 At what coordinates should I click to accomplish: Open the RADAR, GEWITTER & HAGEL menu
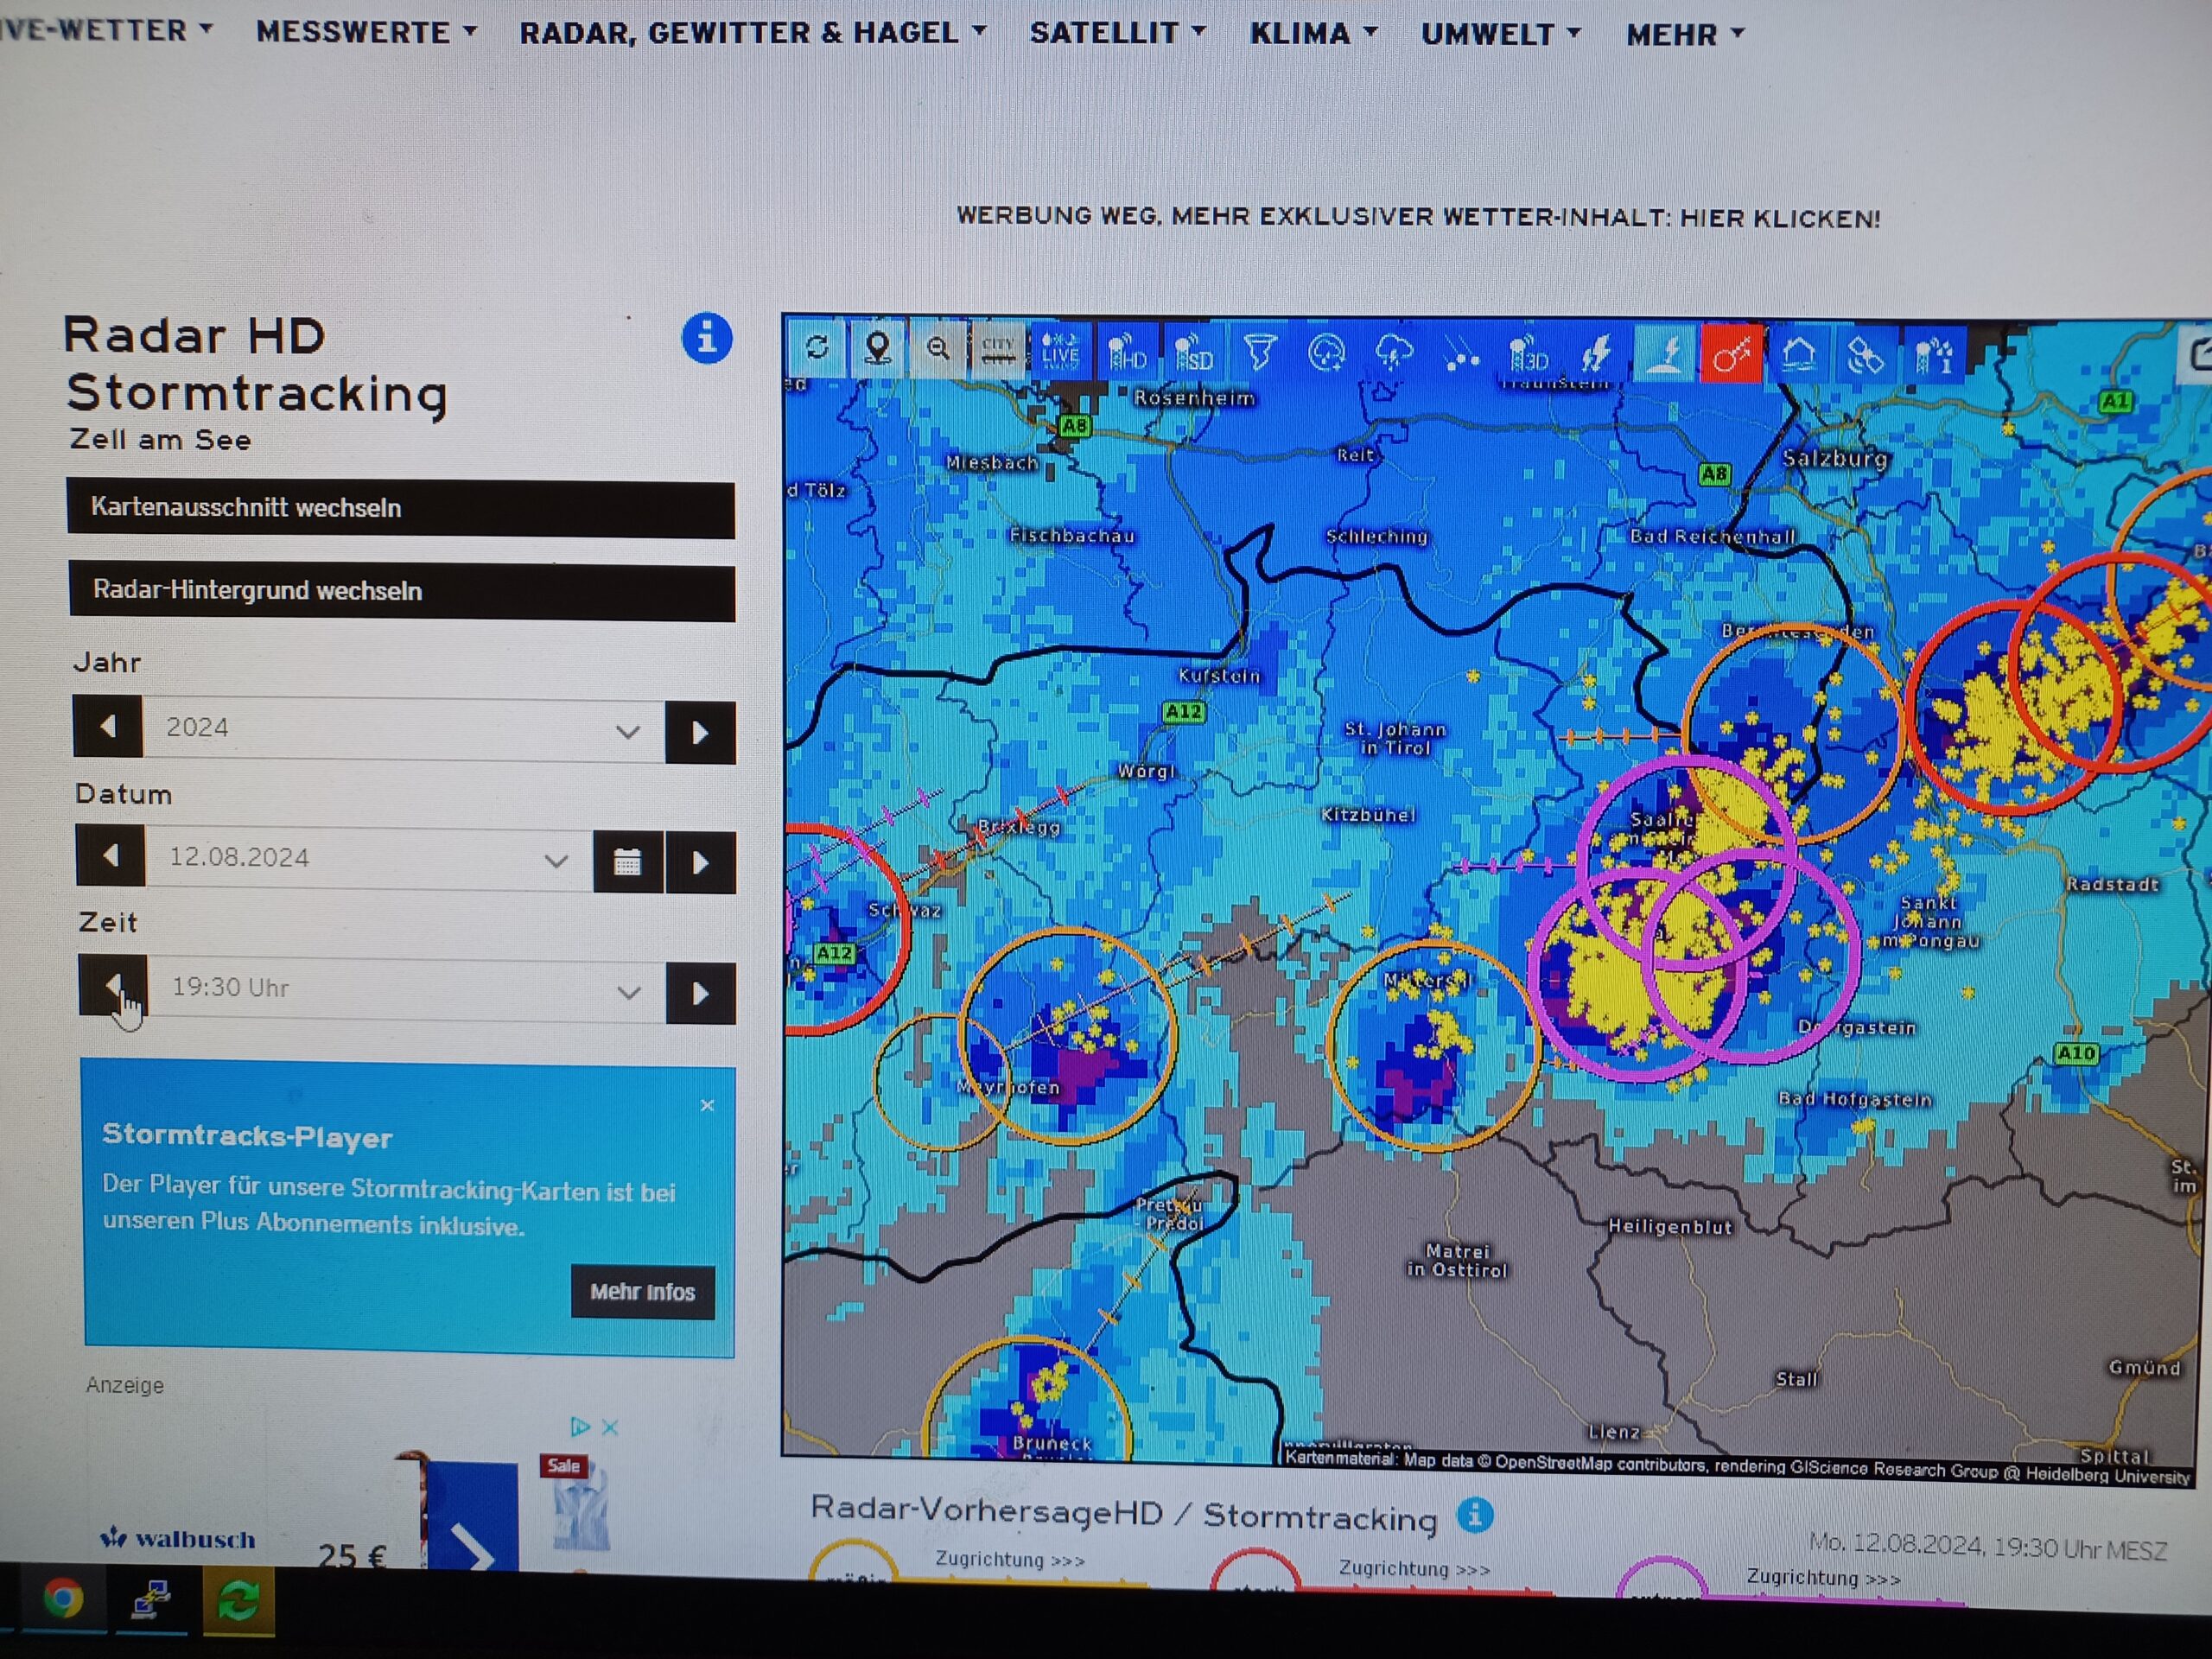752,33
